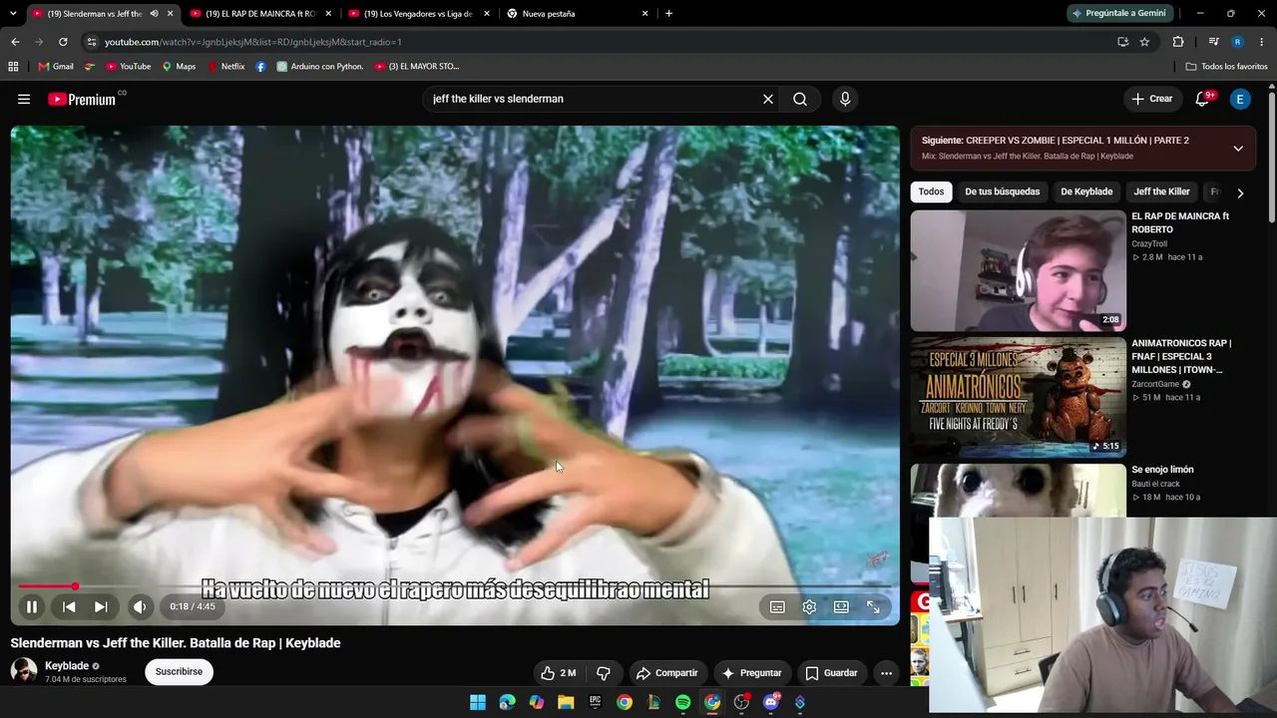Skip to previous video in playlist
This screenshot has width=1277, height=718.
(69, 606)
